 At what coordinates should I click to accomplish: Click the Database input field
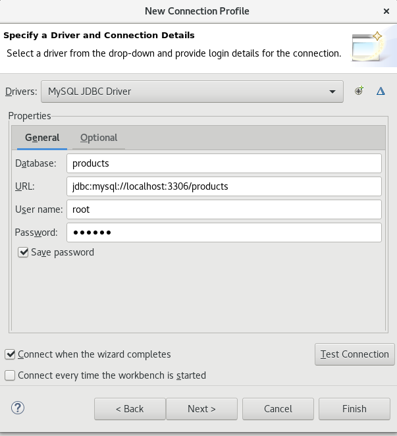[224, 163]
